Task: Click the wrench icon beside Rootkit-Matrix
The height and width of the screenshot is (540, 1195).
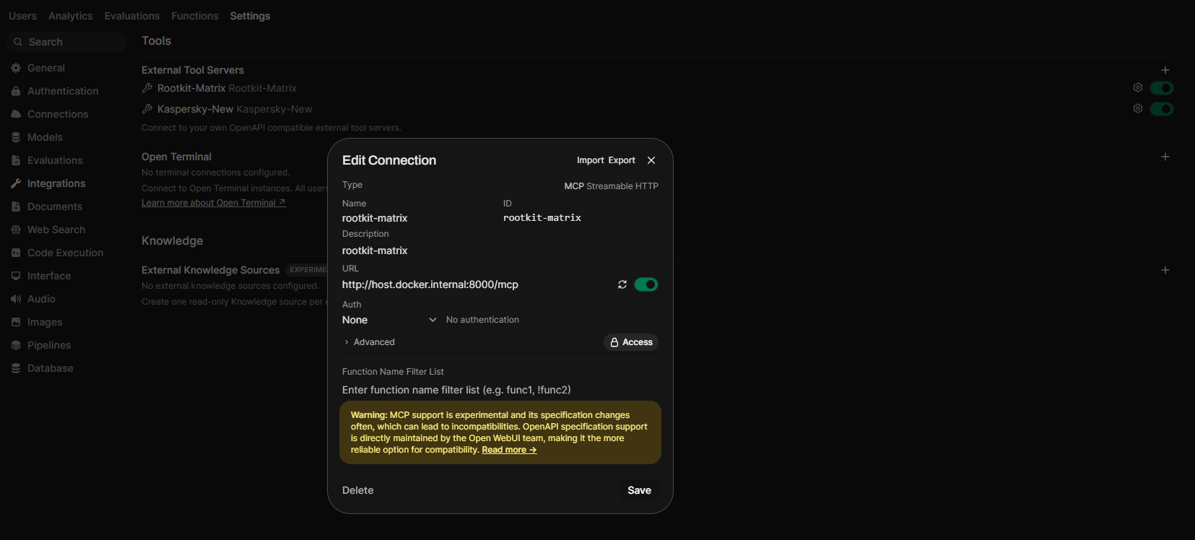Action: pyautogui.click(x=147, y=88)
